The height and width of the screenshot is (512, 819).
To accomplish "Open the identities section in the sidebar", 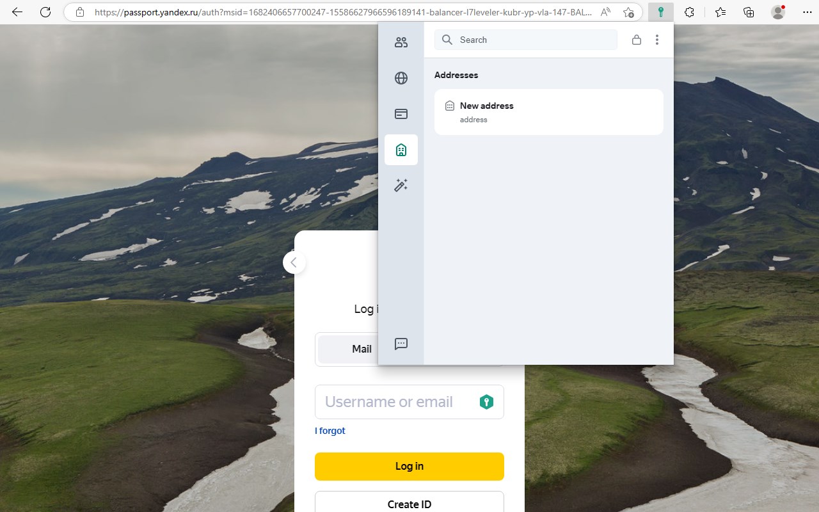I will pos(401,42).
